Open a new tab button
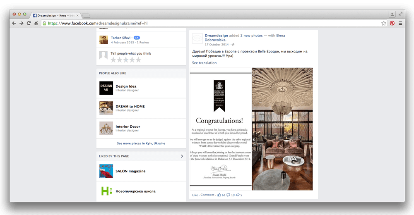Viewport: 414px width, 215px height. [86, 16]
